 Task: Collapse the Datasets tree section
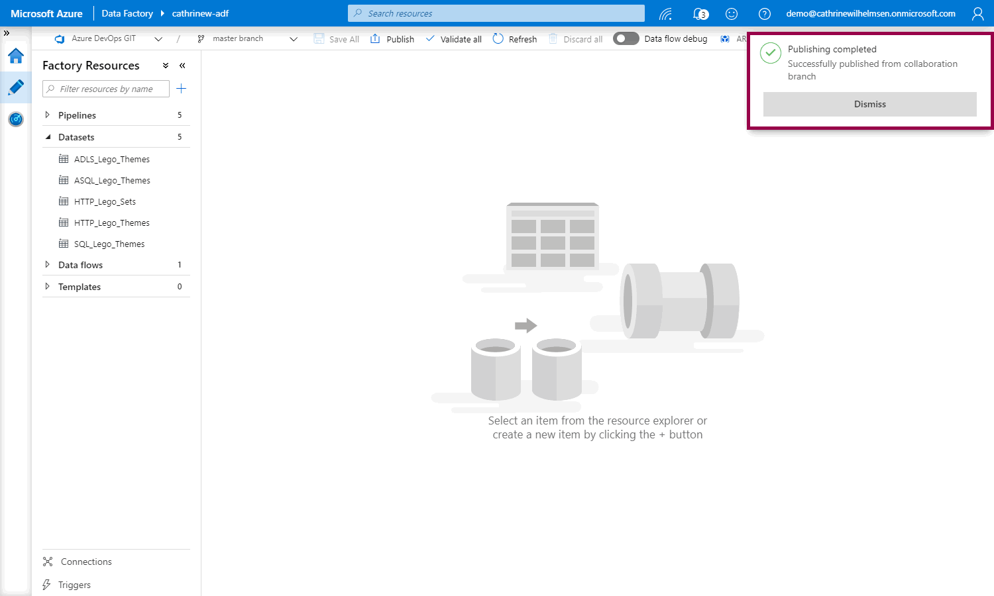[48, 137]
